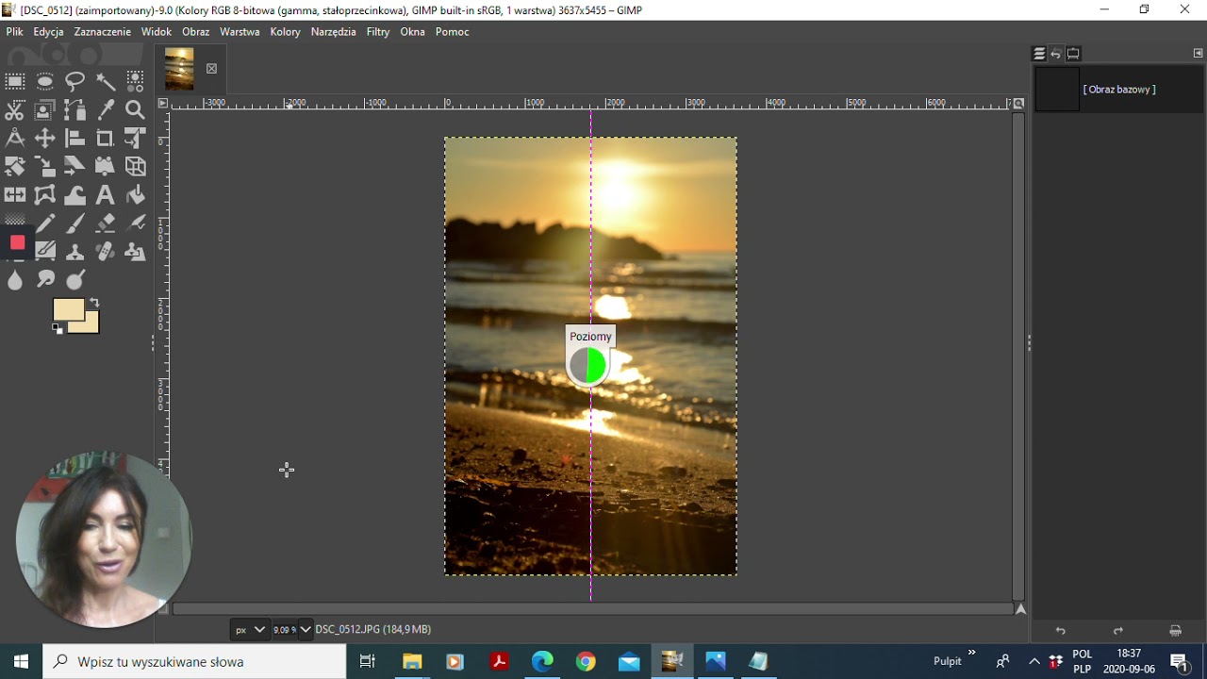Switch to the easel-icon dock tab

[x=1073, y=54]
